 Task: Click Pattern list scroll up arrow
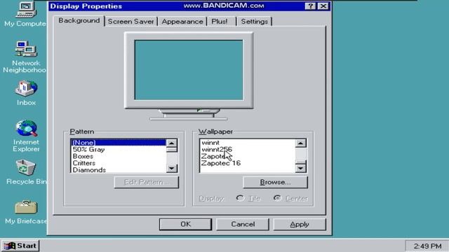pyautogui.click(x=172, y=143)
